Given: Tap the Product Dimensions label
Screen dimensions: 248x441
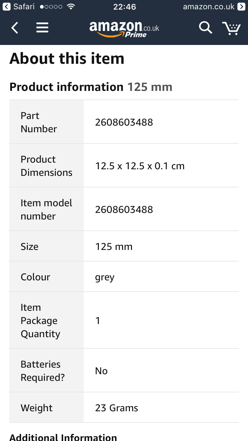Looking at the screenshot, I should tap(46, 166).
